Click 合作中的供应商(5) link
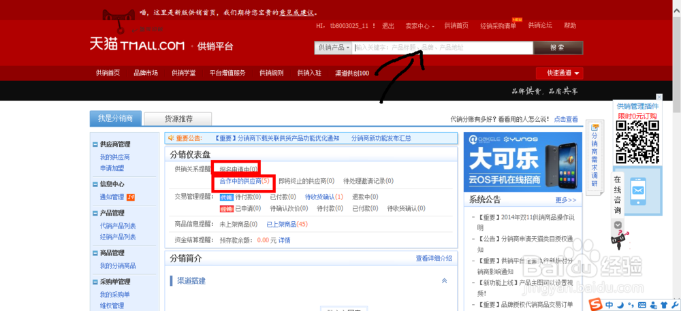681x311 pixels. [244, 181]
